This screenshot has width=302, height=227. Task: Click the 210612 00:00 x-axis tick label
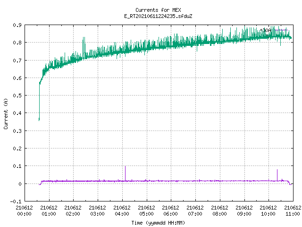pyautogui.click(x=24, y=211)
